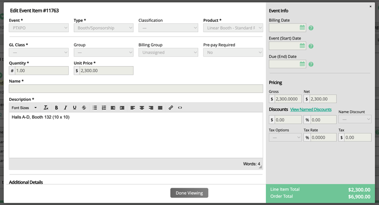Clear formatting in the description editor
This screenshot has width=379, height=205.
46,107
